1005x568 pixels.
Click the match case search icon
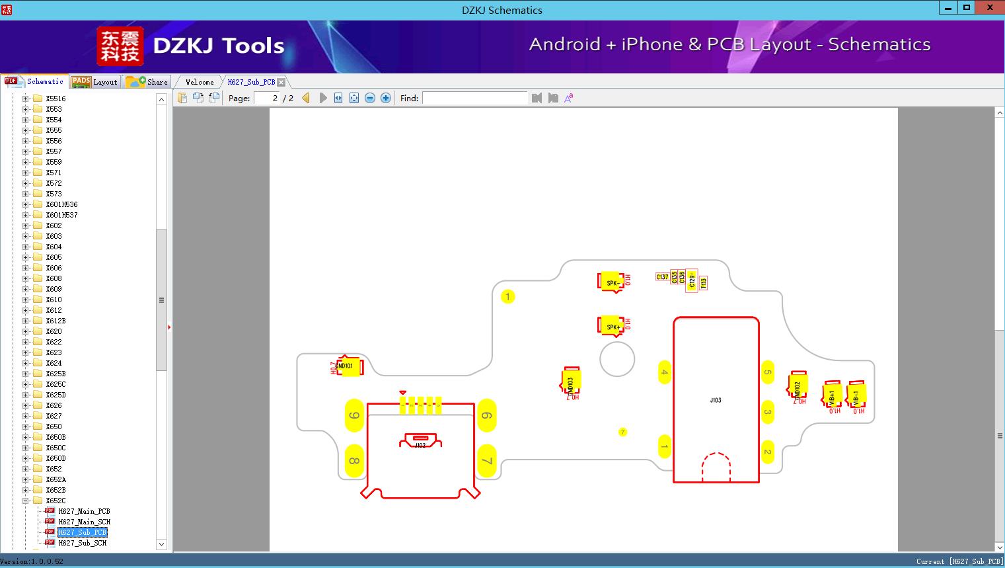[x=569, y=98]
